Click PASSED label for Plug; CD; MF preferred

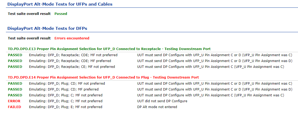pyautogui.click(x=15, y=89)
